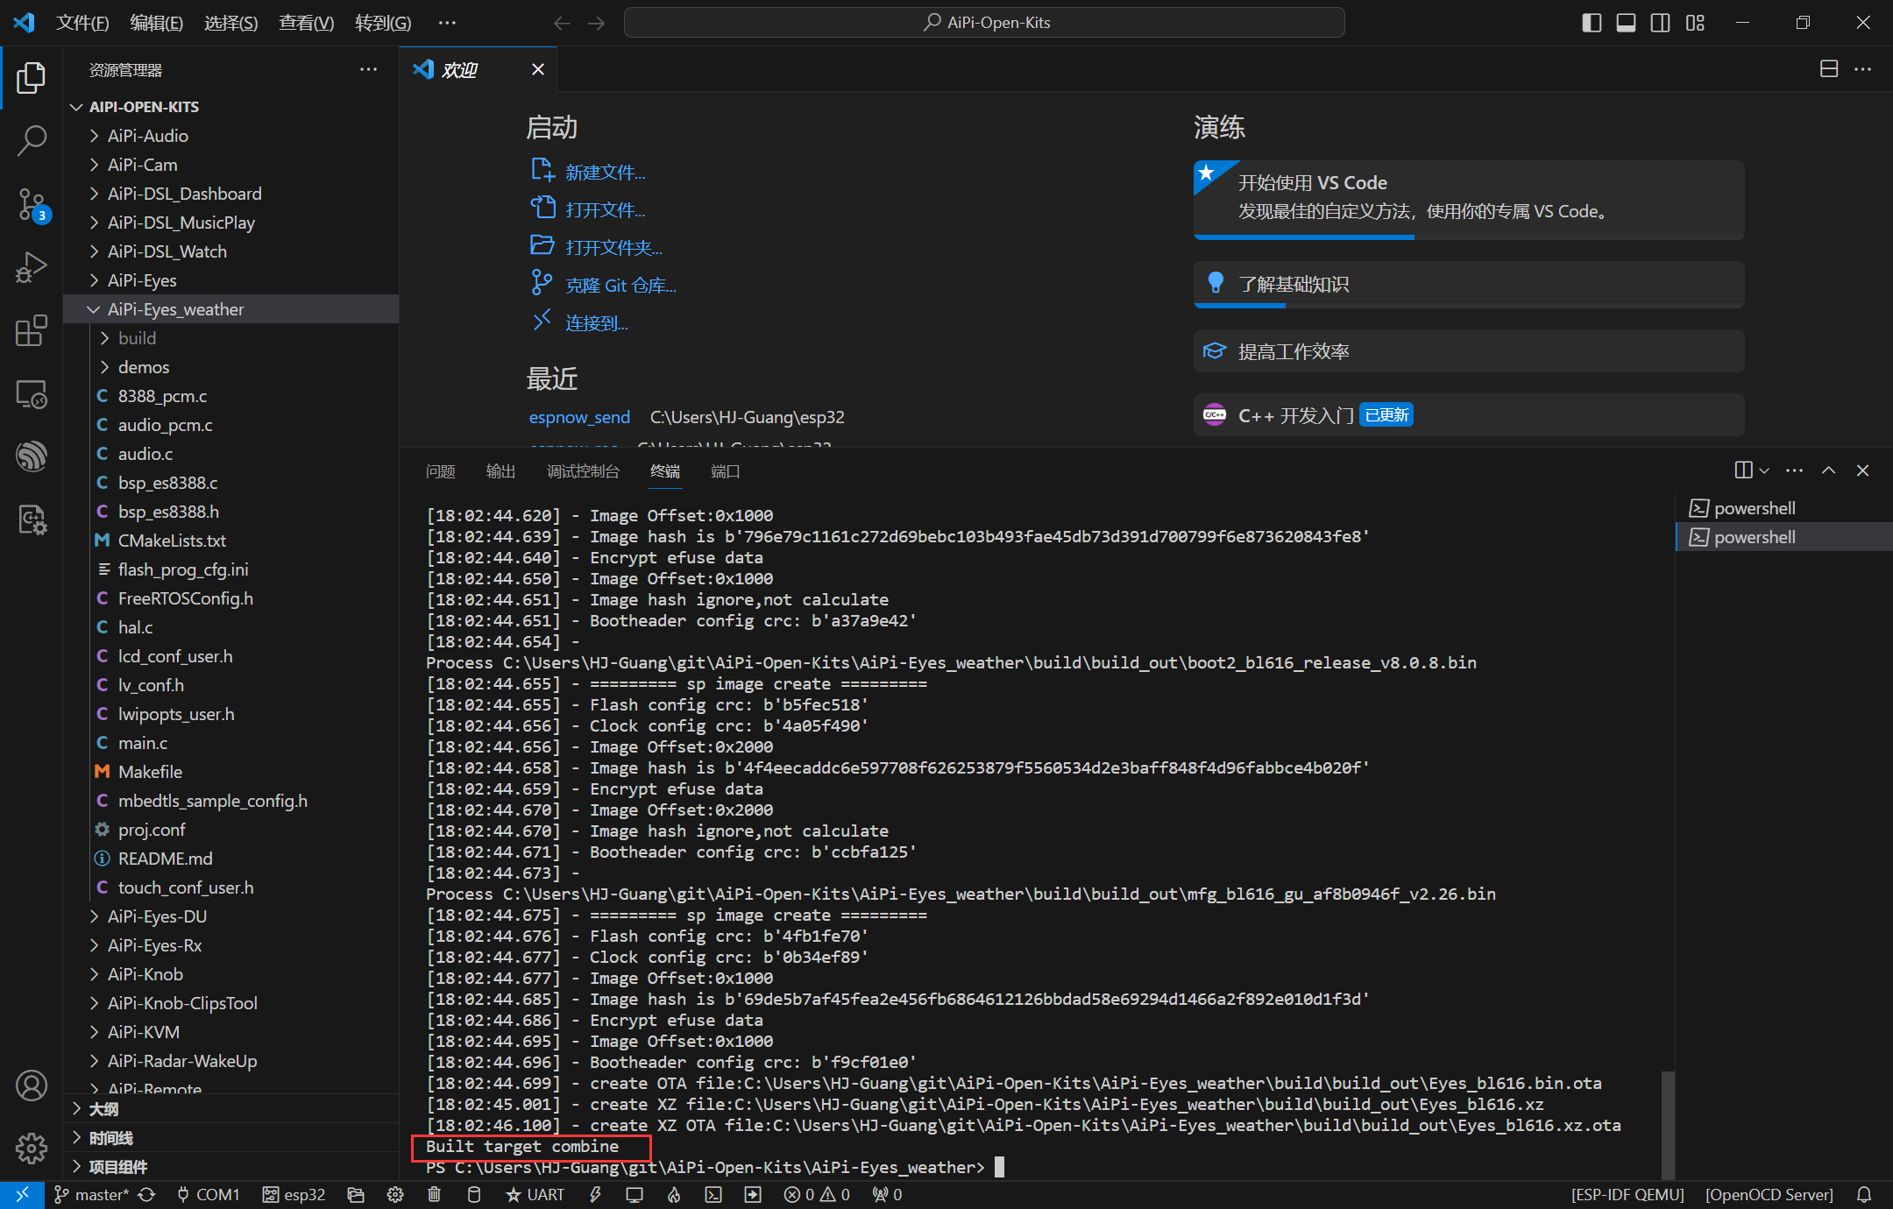Switch to the 端口 panel tab
Image resolution: width=1893 pixels, height=1209 pixels.
(725, 471)
